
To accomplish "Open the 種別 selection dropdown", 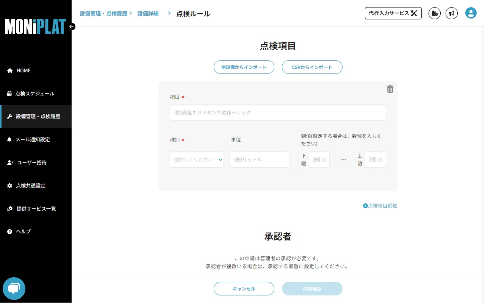I will click(197, 159).
